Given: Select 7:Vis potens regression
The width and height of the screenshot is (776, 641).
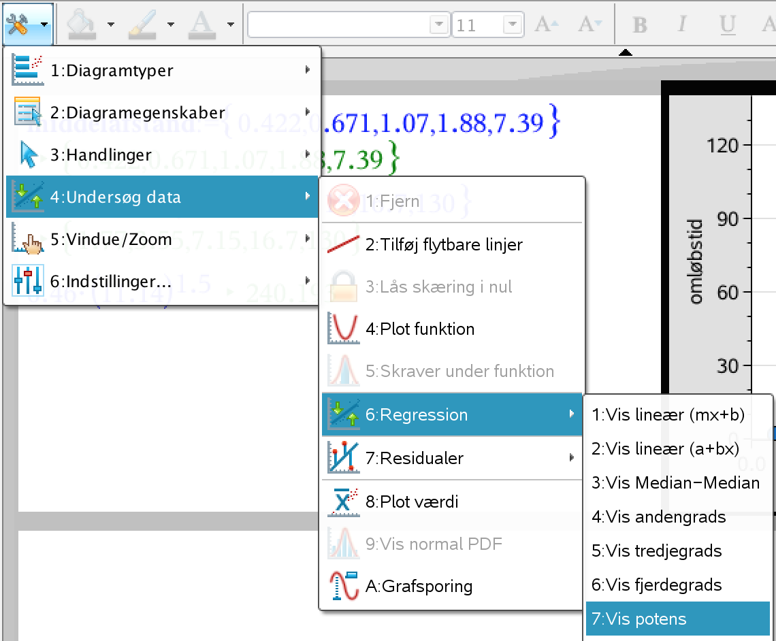Looking at the screenshot, I should [677, 619].
